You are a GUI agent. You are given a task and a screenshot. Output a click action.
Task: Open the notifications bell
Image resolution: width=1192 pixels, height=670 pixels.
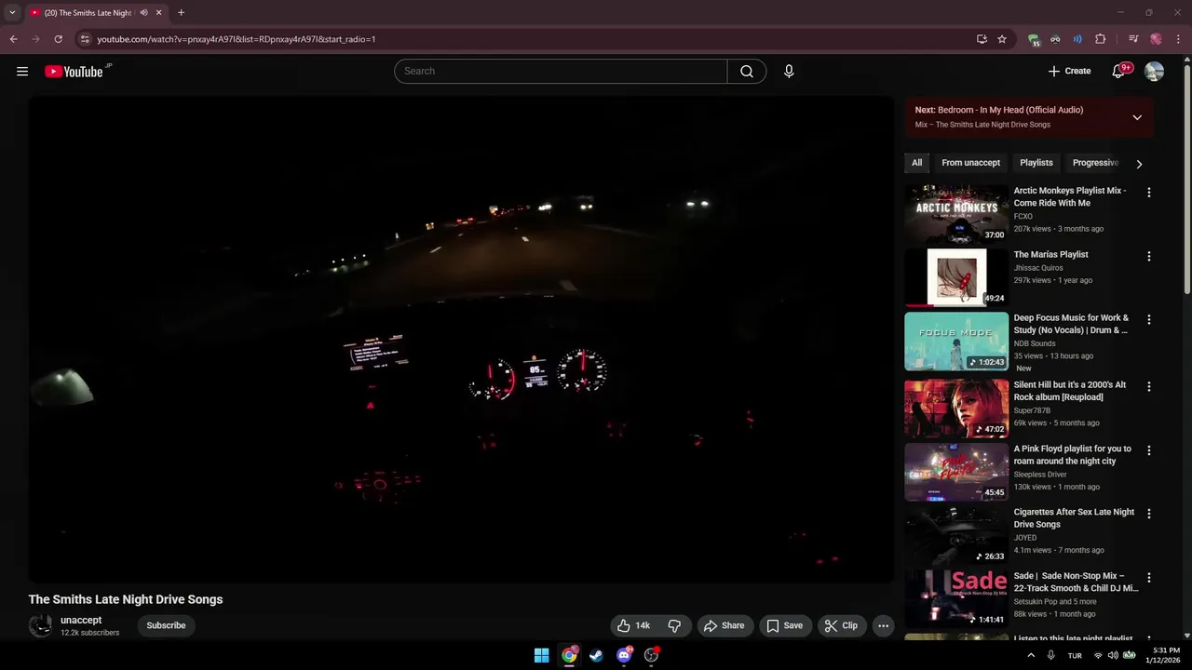1118,71
